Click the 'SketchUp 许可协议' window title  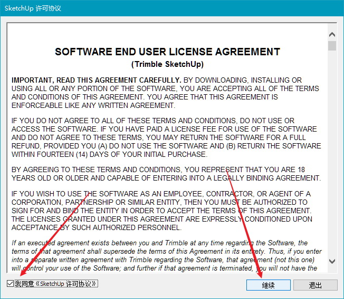[x=33, y=8]
